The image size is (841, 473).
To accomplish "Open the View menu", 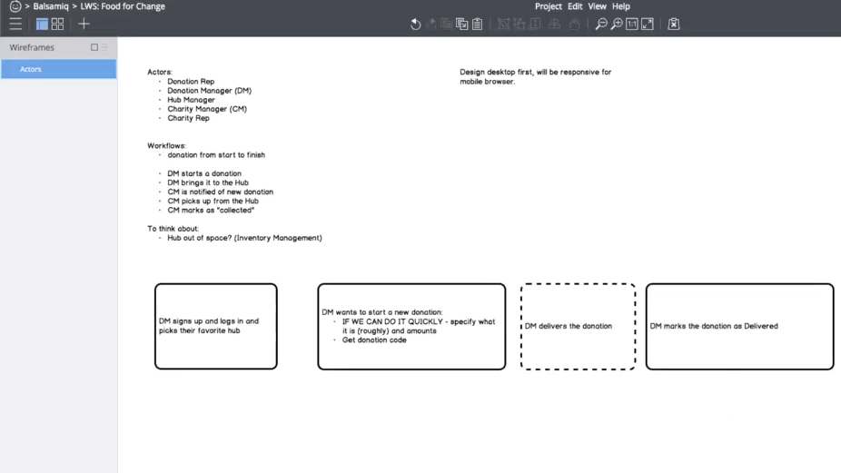I will (x=597, y=6).
